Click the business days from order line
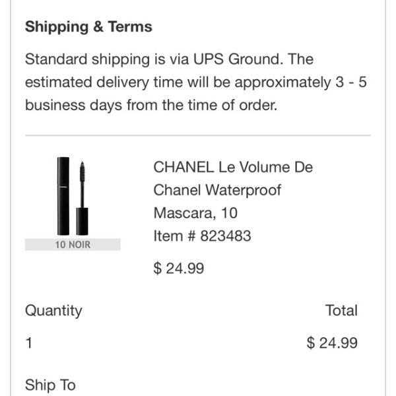396x396 pixels. tap(151, 106)
